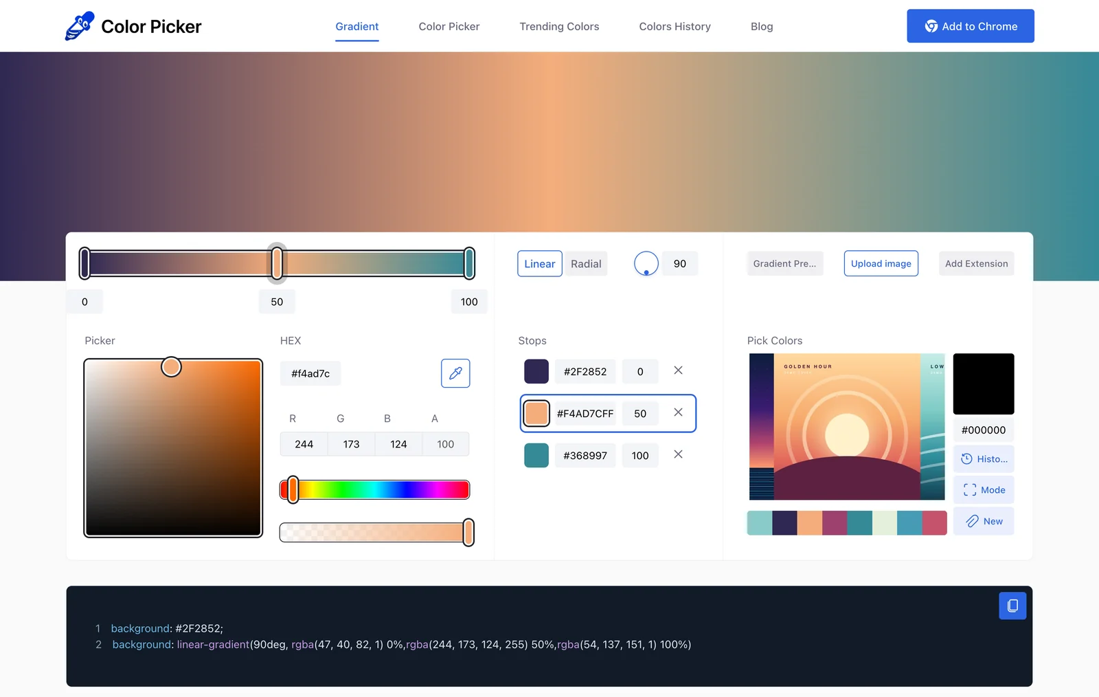Remove the #368997 gradient stop
The width and height of the screenshot is (1099, 697).
tap(678, 454)
